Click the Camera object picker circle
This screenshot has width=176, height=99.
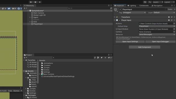[x=174, y=32]
